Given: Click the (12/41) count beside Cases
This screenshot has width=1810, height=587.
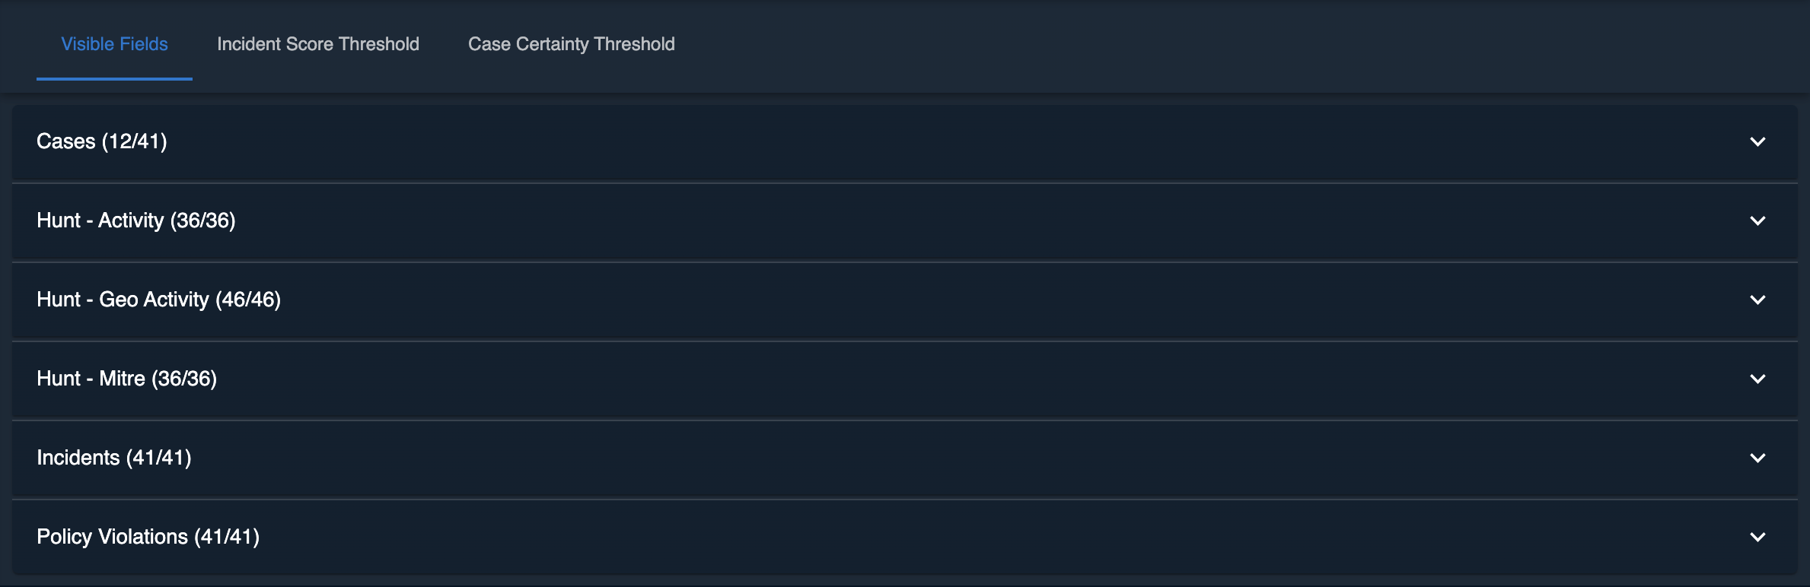Looking at the screenshot, I should (135, 141).
